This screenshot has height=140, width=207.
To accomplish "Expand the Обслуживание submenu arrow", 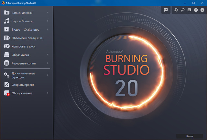I will (x=48, y=93).
